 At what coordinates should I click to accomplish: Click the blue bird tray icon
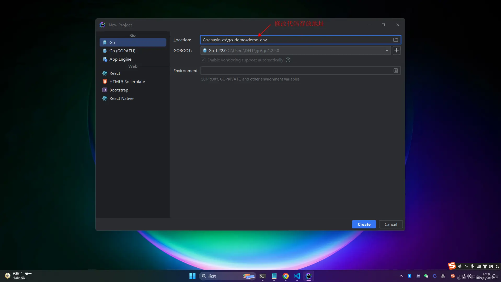(410, 276)
